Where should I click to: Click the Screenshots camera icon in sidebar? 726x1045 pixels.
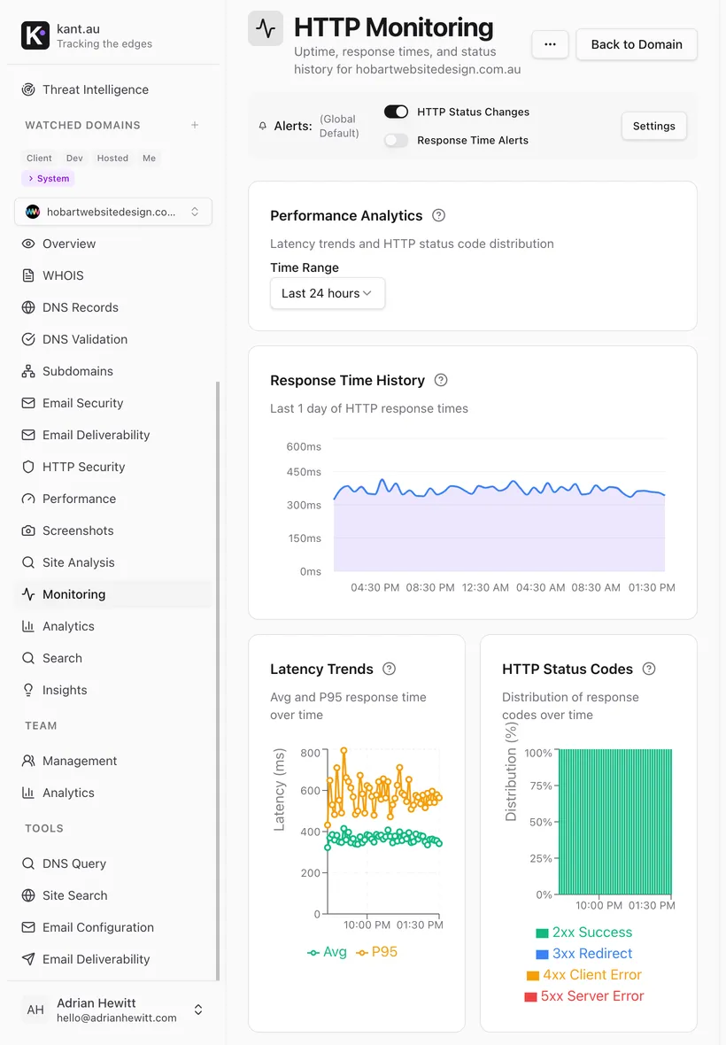click(28, 530)
